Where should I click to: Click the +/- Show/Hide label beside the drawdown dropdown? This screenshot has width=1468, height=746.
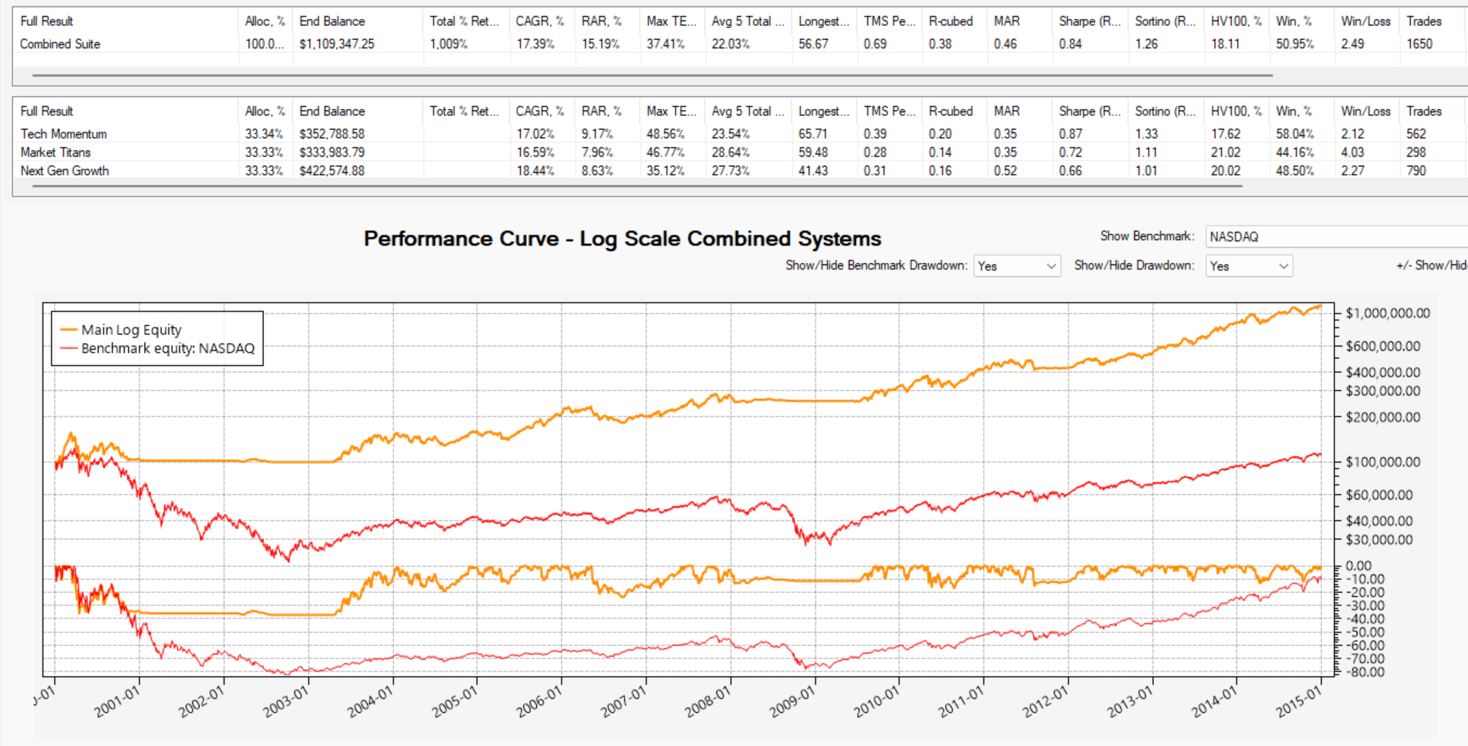click(x=1431, y=265)
